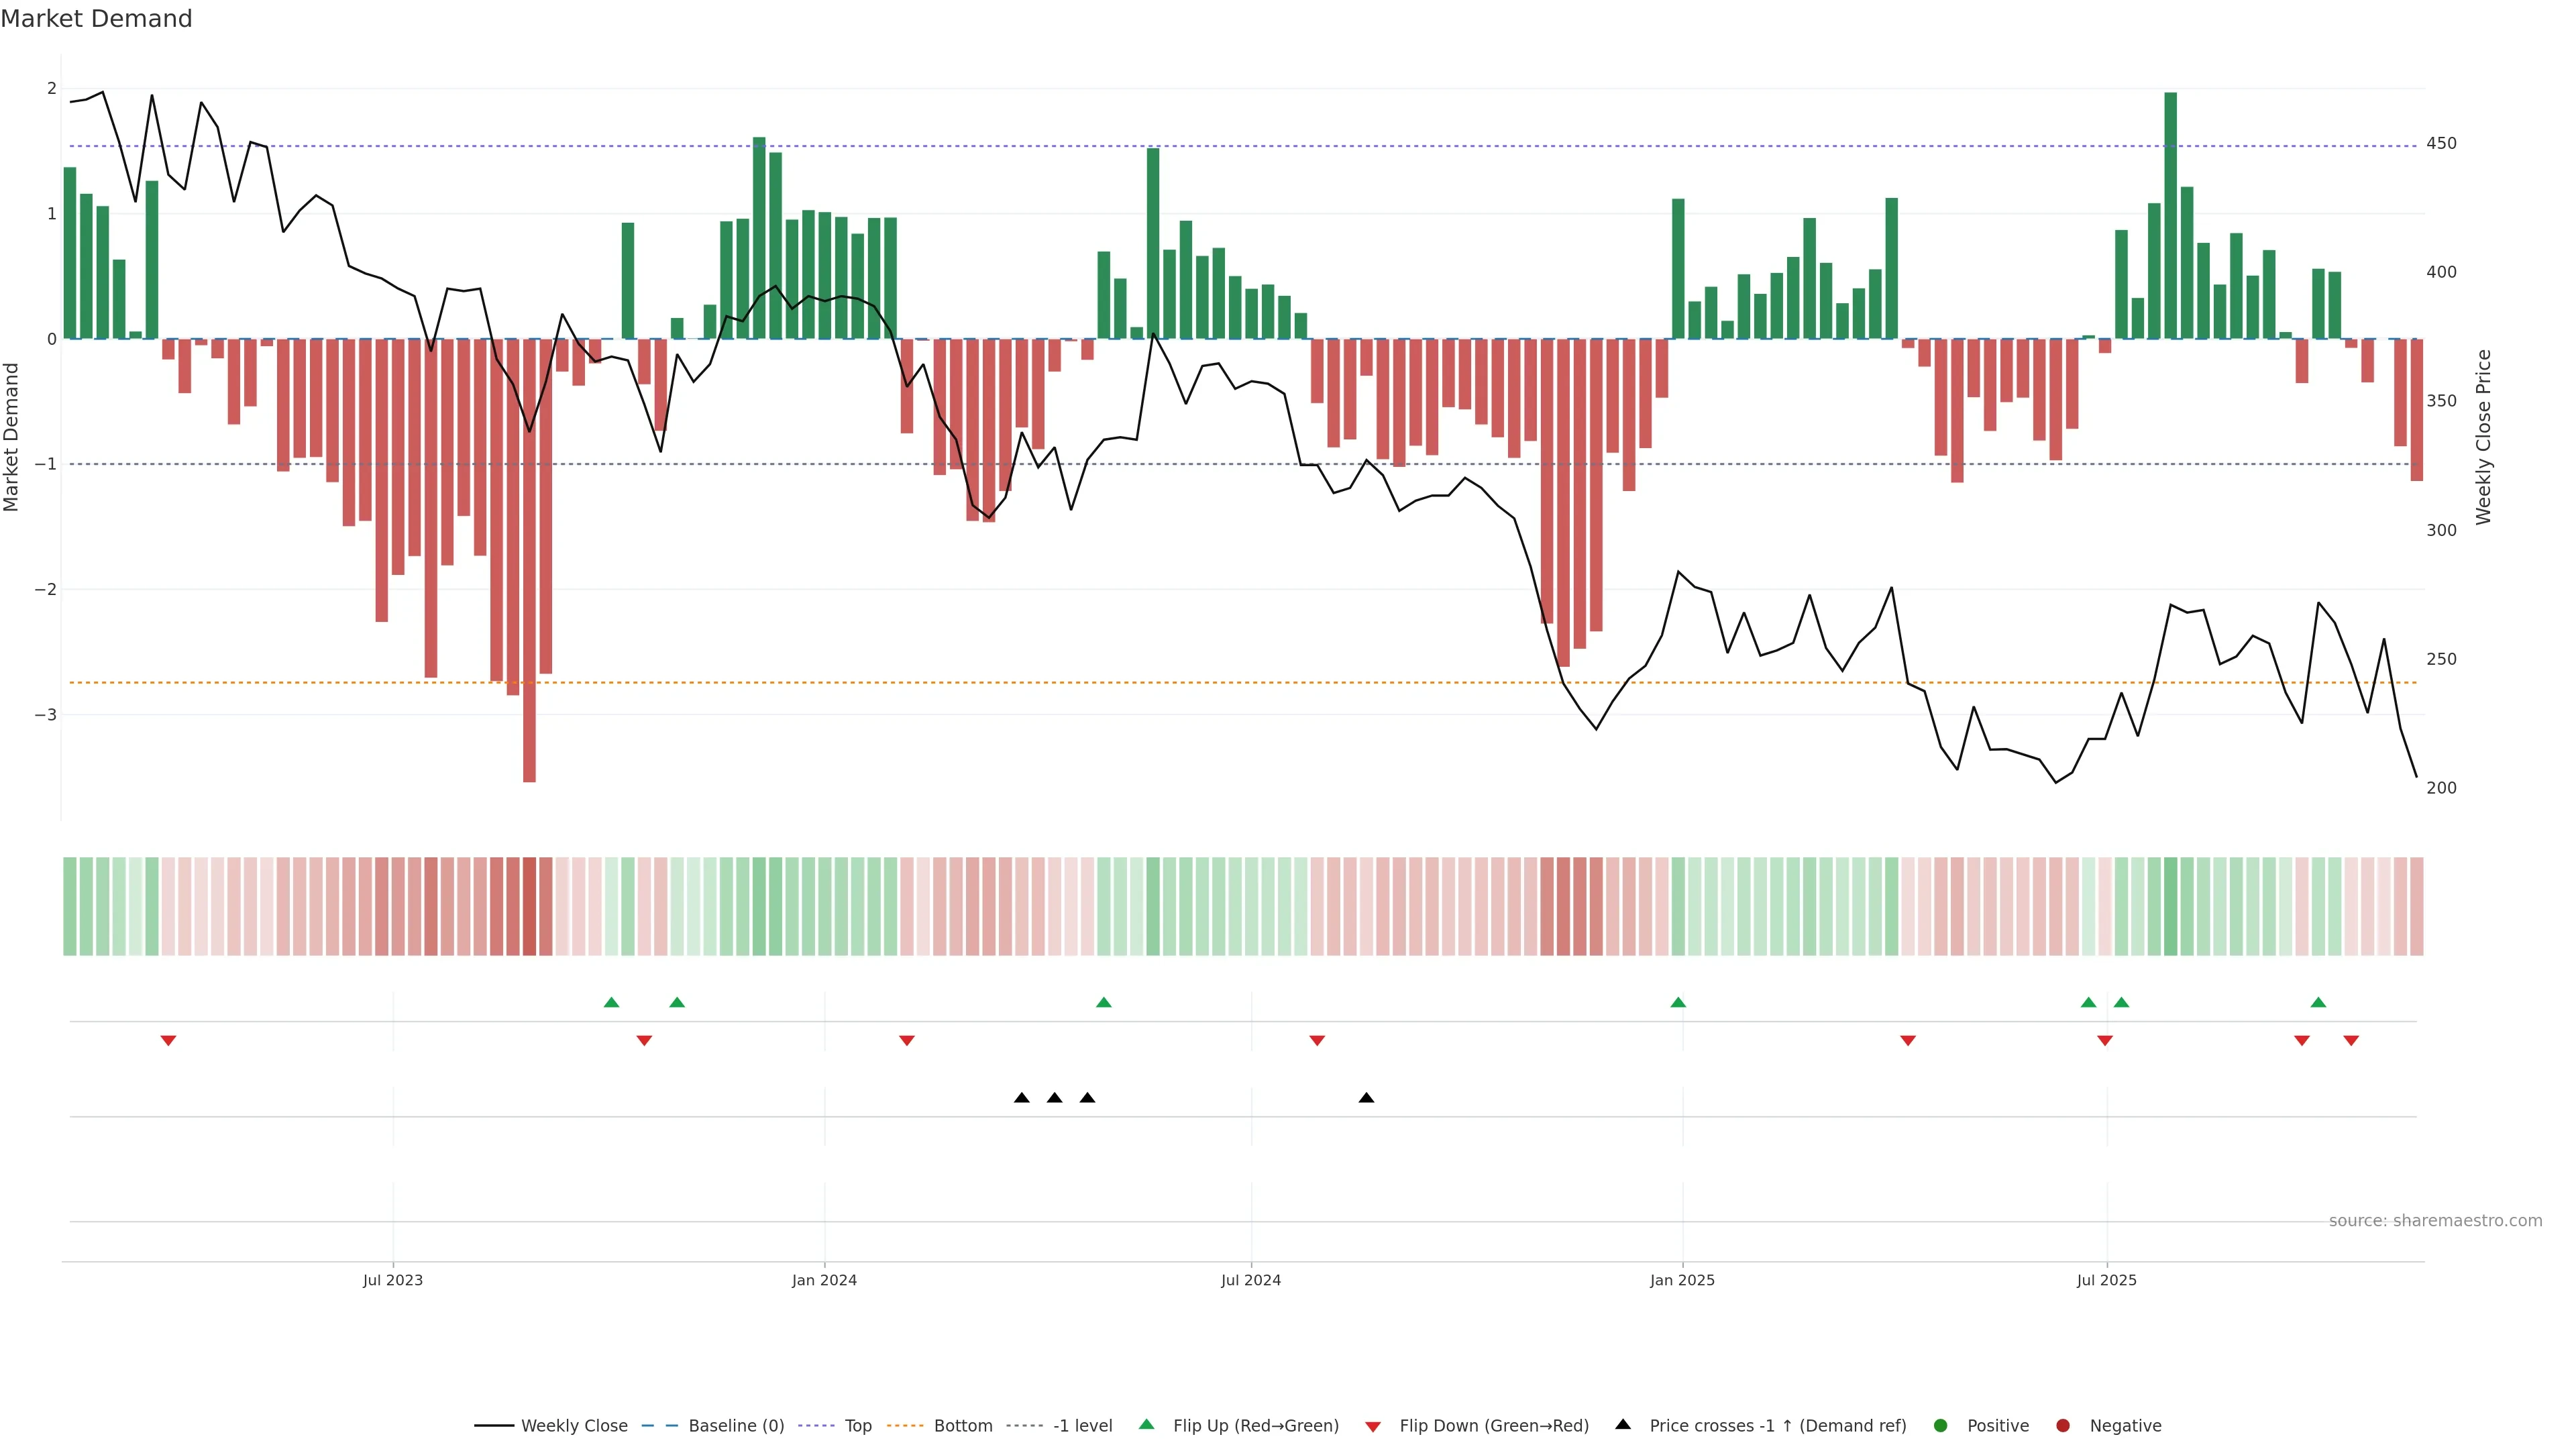Click the black Price crosses -1 legend triangle

[x=1623, y=1424]
